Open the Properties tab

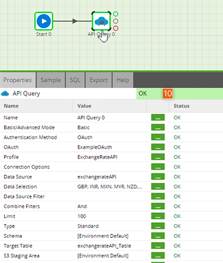click(18, 80)
